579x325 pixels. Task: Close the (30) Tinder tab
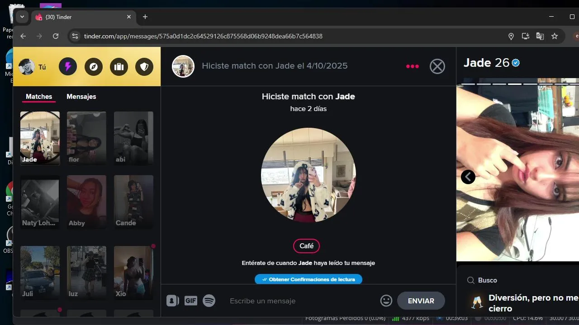click(129, 17)
